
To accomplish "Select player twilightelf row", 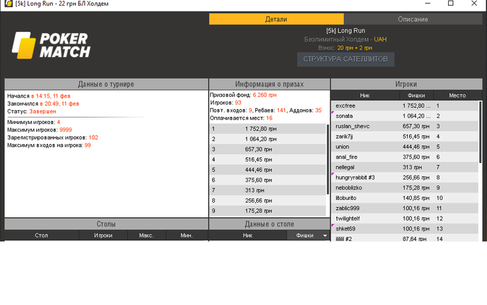I will pos(405,219).
